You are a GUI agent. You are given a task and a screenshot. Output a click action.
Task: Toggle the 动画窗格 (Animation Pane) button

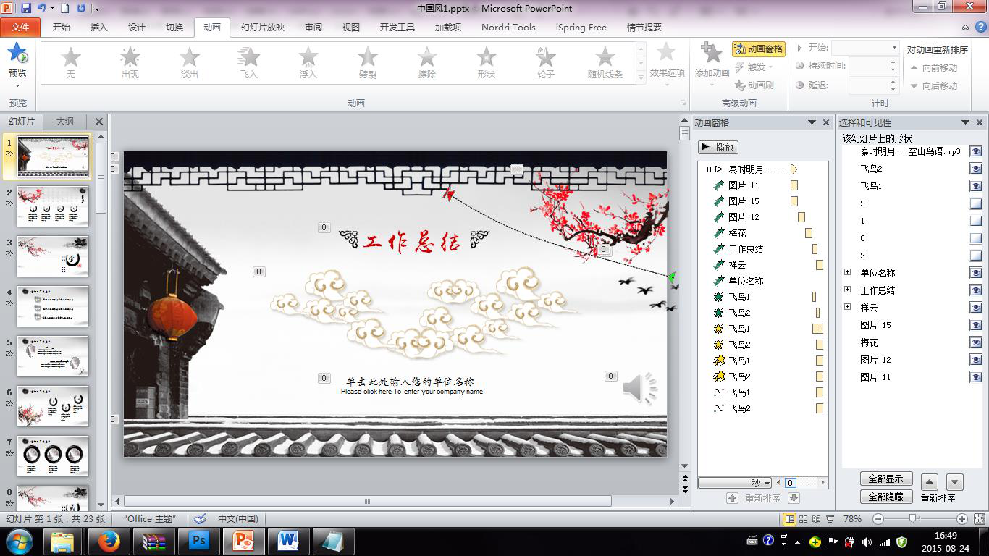pos(759,49)
